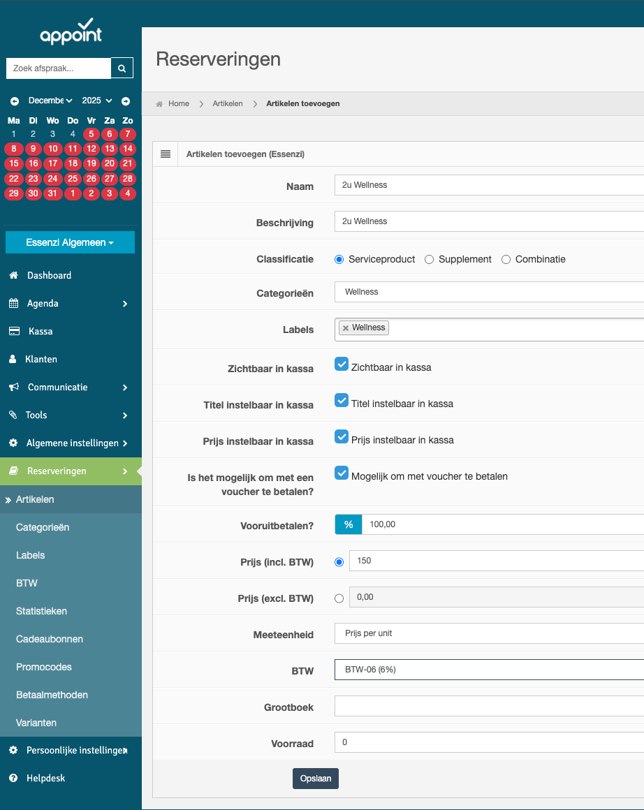
Task: Select December 3 in the calendar
Action: click(52, 134)
